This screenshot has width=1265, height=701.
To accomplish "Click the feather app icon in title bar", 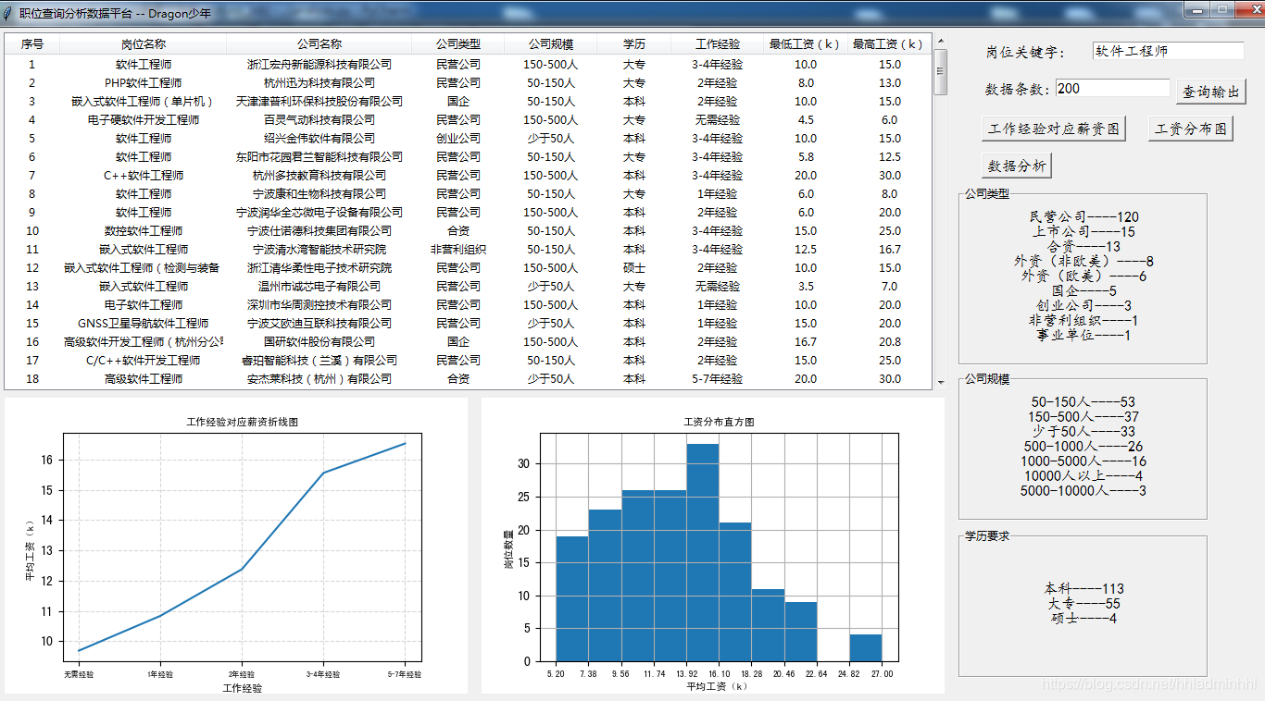I will (8, 12).
